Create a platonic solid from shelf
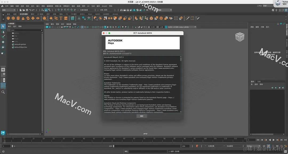This screenshot has height=154, width=288. (44, 18)
